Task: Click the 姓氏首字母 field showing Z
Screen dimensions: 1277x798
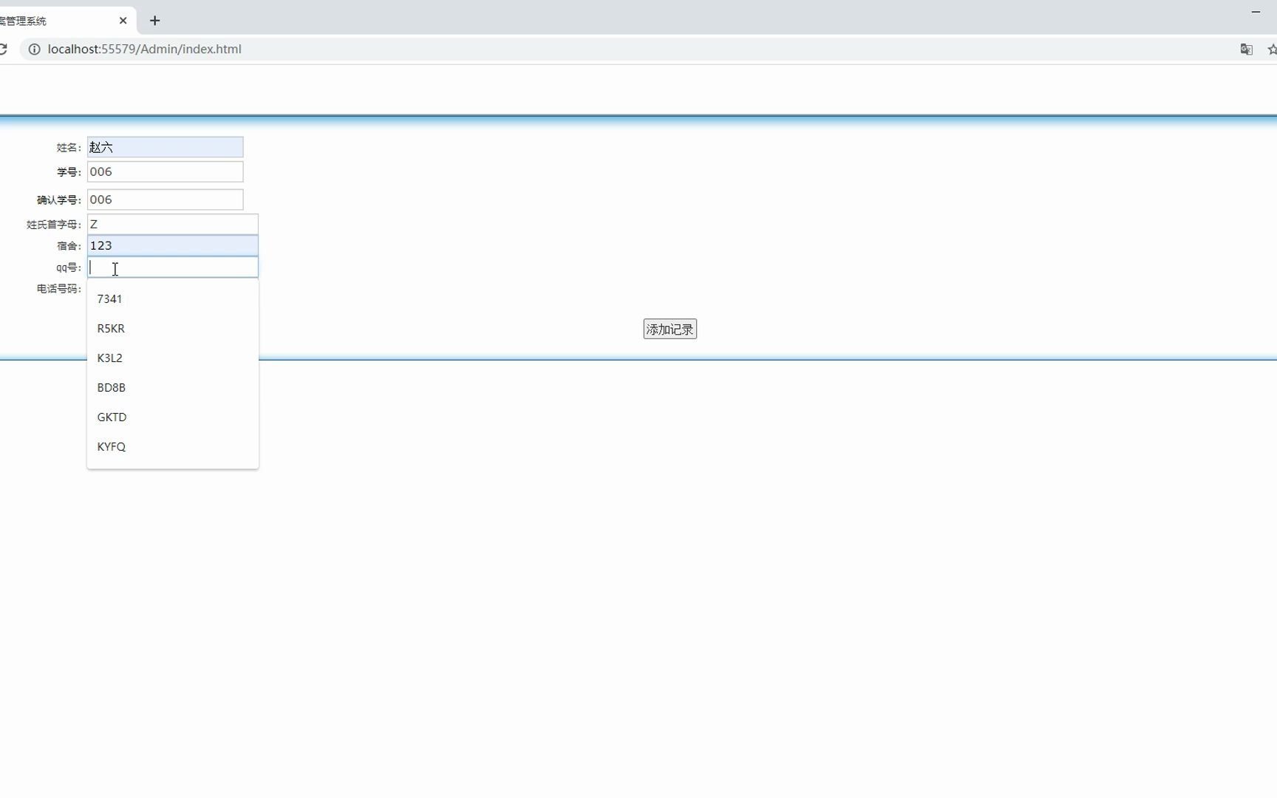Action: 172,224
